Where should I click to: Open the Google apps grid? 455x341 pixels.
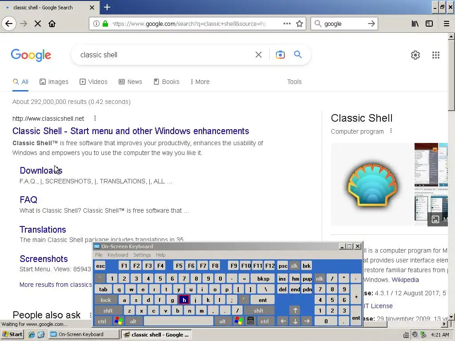click(436, 55)
